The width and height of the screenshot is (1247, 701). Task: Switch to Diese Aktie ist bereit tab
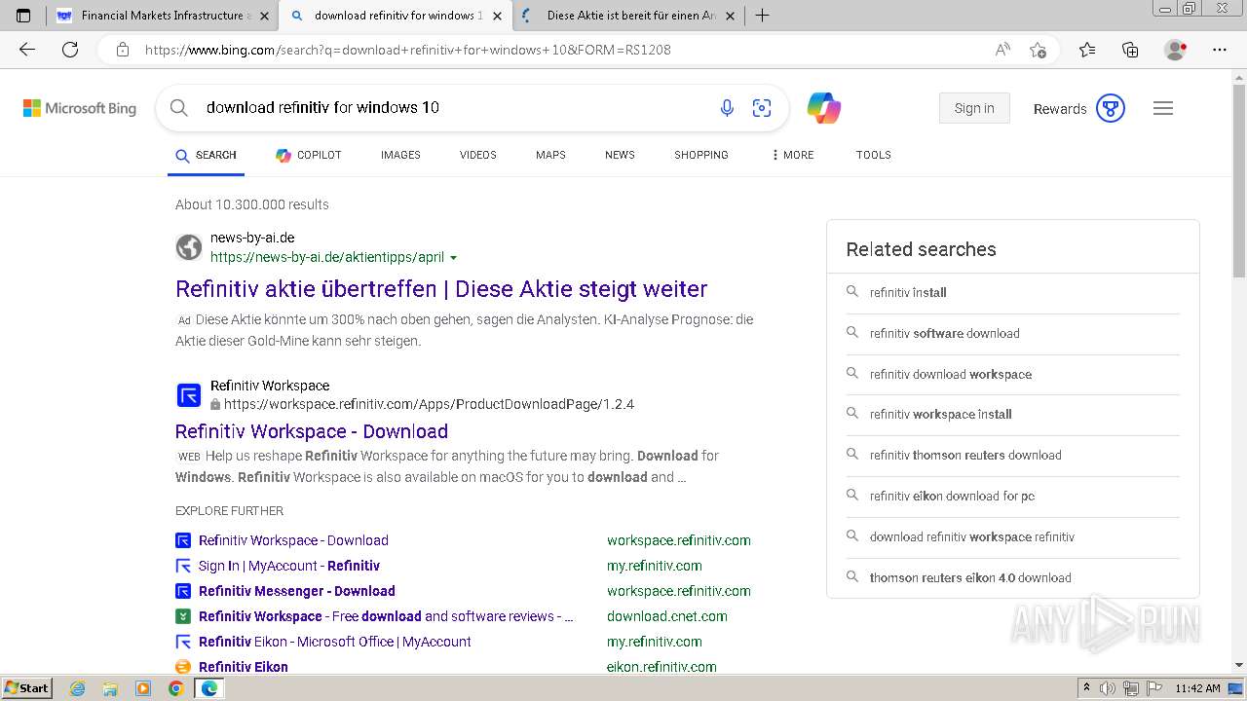[x=627, y=16]
